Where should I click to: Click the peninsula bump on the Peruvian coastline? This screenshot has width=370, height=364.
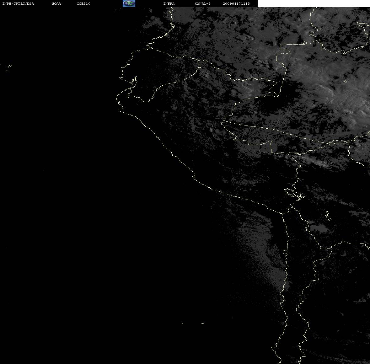pos(194,176)
